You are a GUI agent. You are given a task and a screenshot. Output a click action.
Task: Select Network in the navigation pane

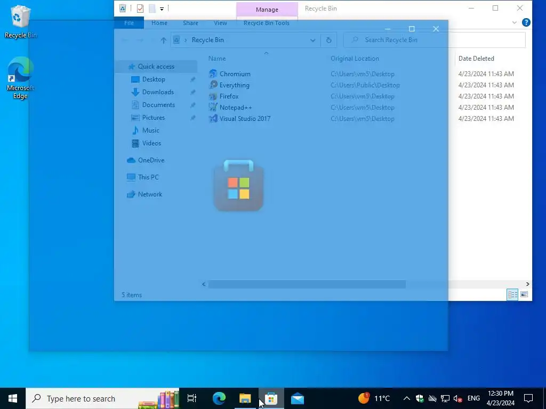[x=150, y=194]
